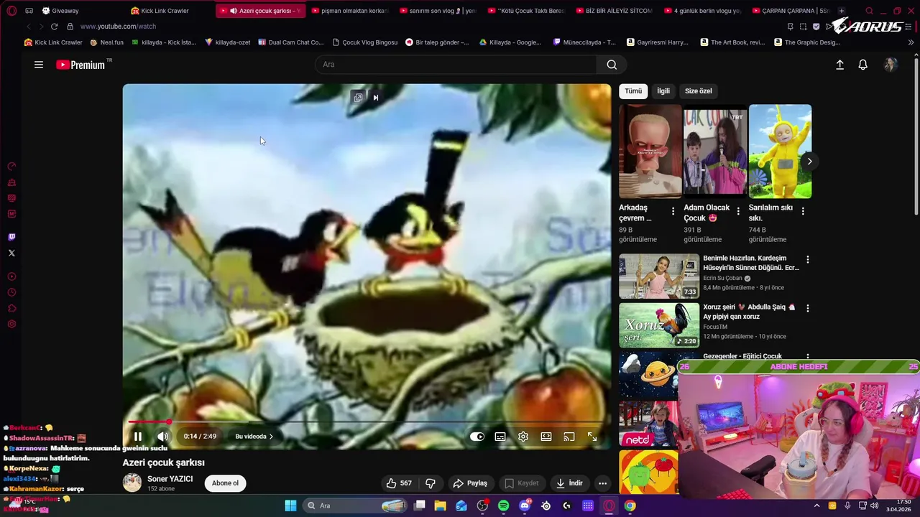Open the YouTube upload/create icon
The image size is (920, 517).
point(839,65)
